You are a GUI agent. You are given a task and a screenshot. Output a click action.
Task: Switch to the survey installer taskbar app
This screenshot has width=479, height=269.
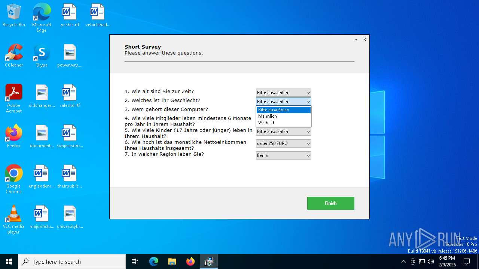[x=209, y=262]
